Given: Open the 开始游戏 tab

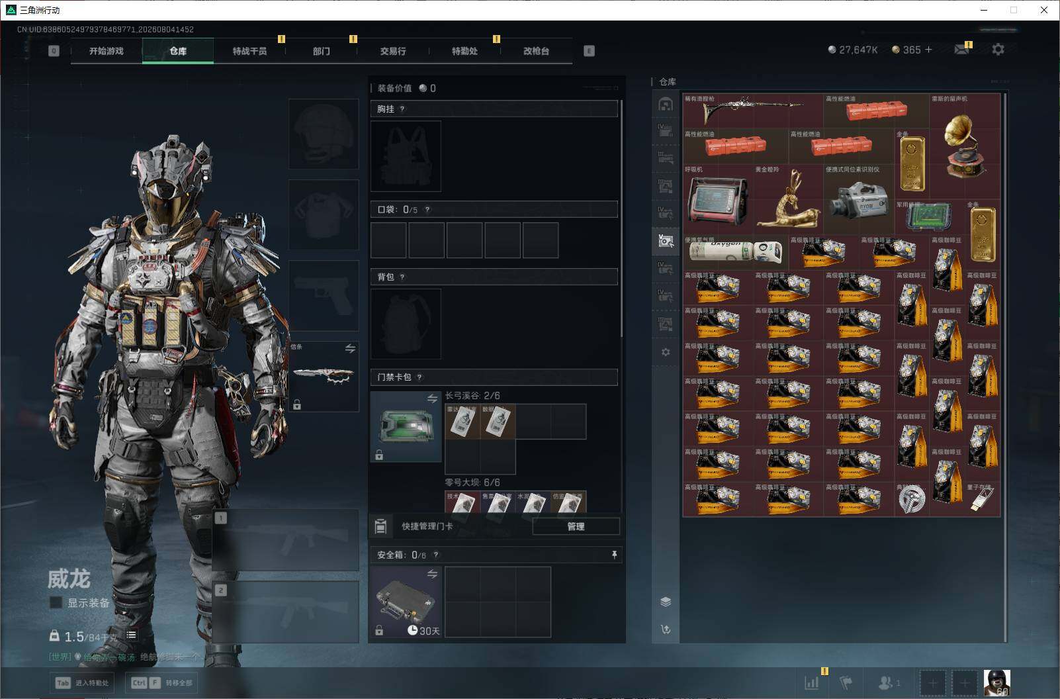Looking at the screenshot, I should [107, 51].
